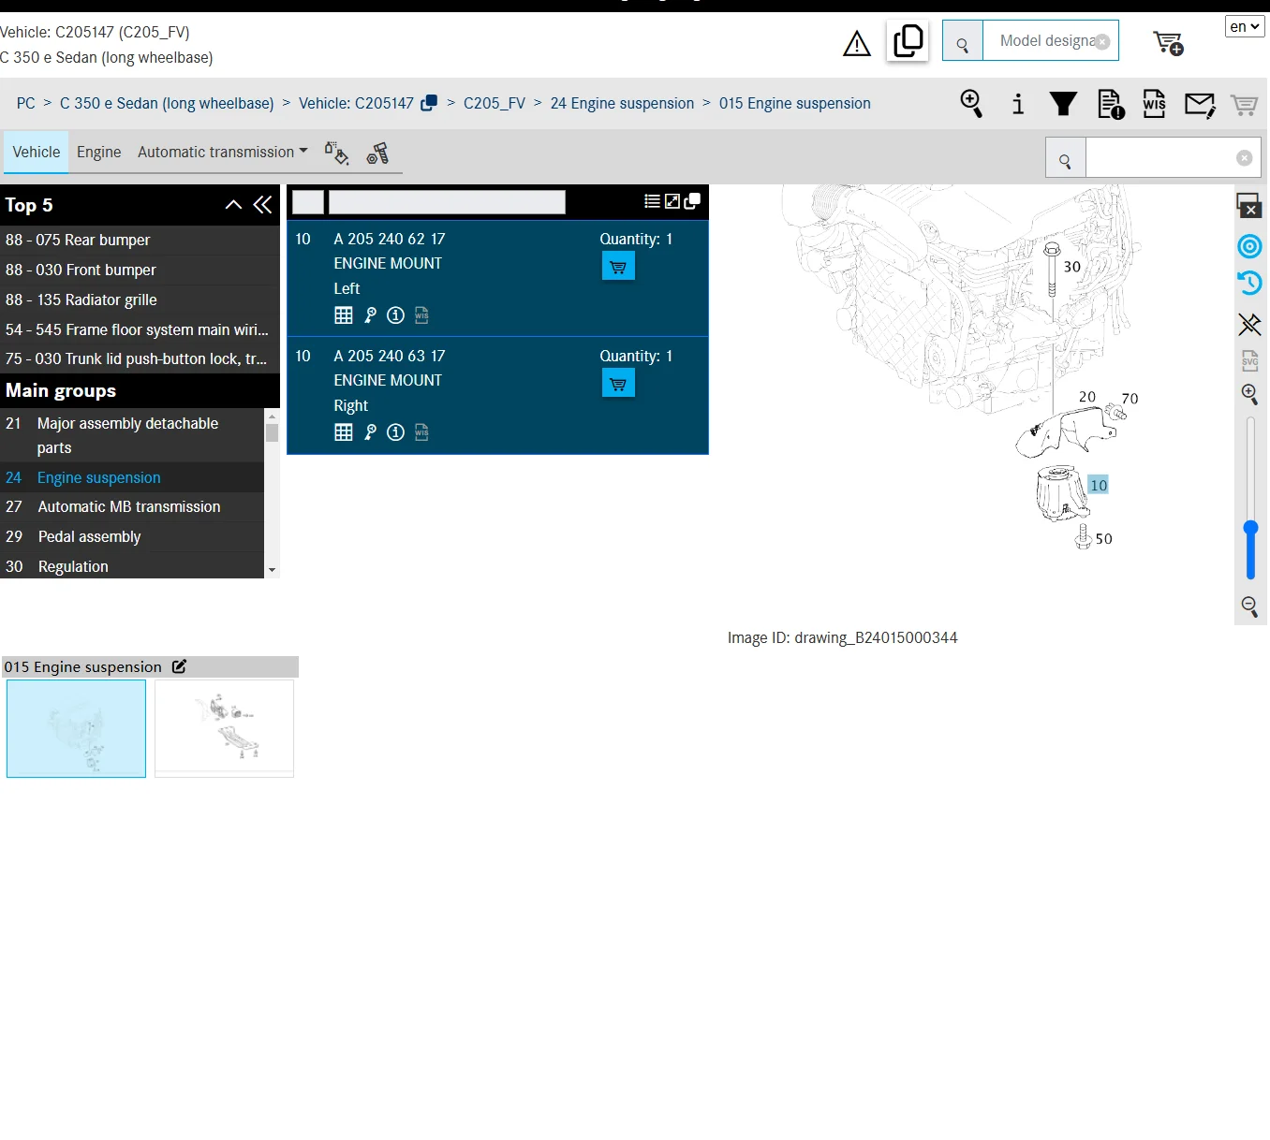The width and height of the screenshot is (1270, 1140).
Task: Select 88 - 075 Rear bumper
Action: (x=140, y=240)
